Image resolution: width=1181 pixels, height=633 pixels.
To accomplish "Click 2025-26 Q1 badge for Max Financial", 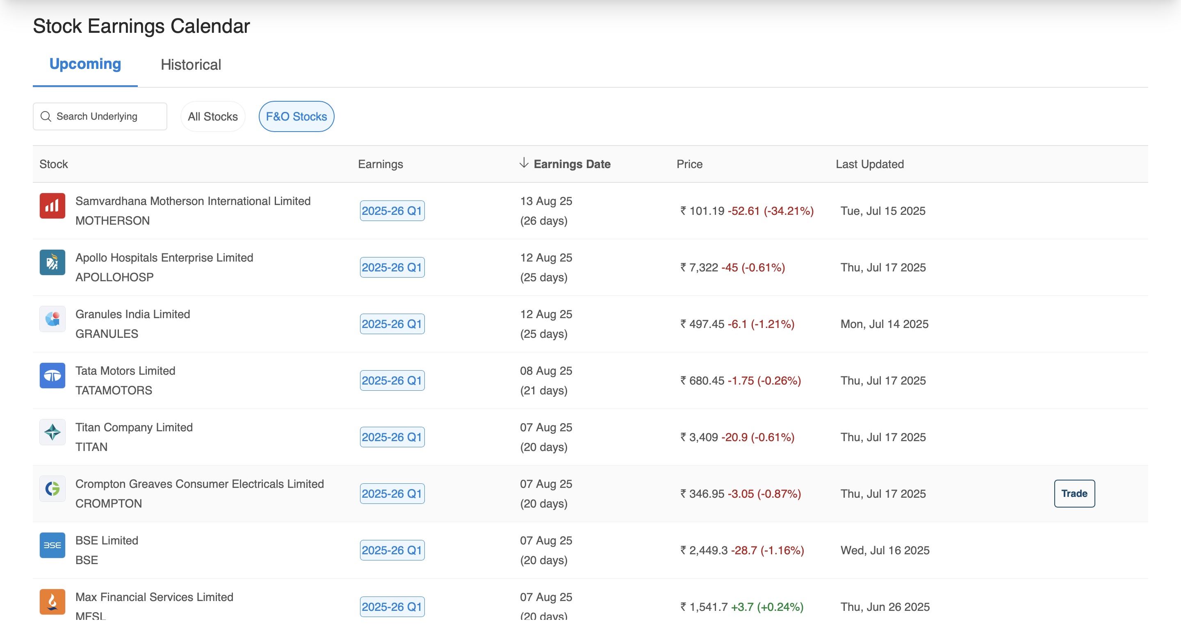I will click(392, 607).
